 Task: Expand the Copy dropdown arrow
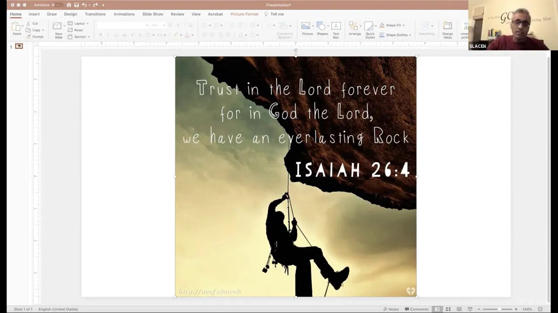[x=43, y=30]
